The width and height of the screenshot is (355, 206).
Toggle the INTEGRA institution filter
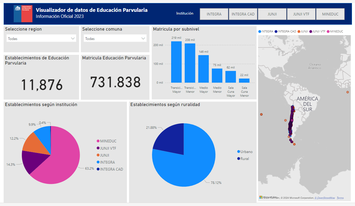214,14
